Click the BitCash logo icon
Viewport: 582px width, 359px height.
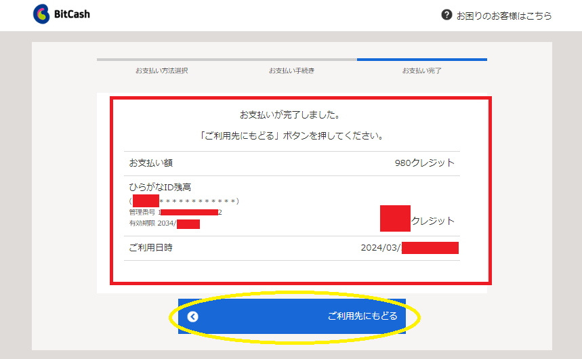click(41, 14)
